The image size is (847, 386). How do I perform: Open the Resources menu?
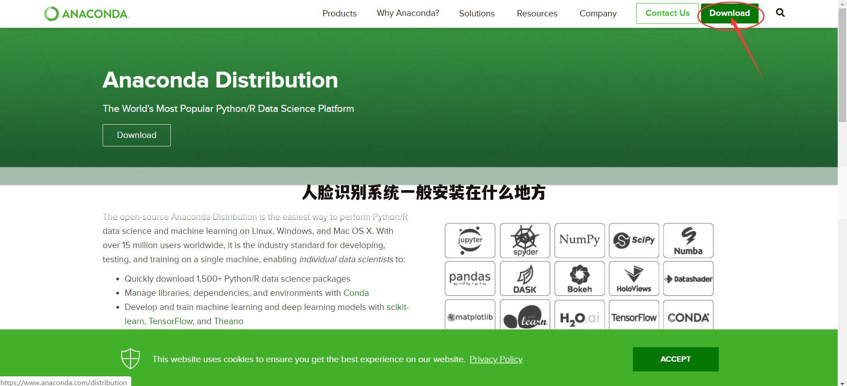click(x=537, y=14)
